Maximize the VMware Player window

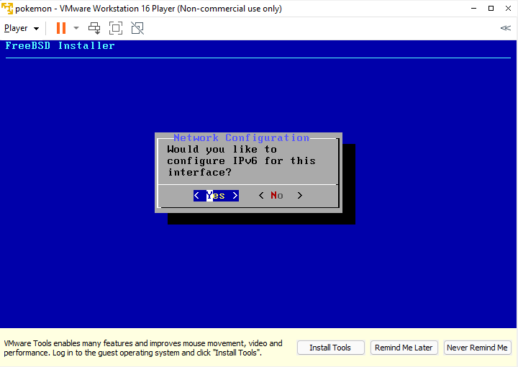tap(491, 8)
